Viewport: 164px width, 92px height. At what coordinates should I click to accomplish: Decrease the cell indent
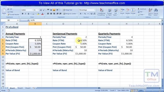[57, 14]
